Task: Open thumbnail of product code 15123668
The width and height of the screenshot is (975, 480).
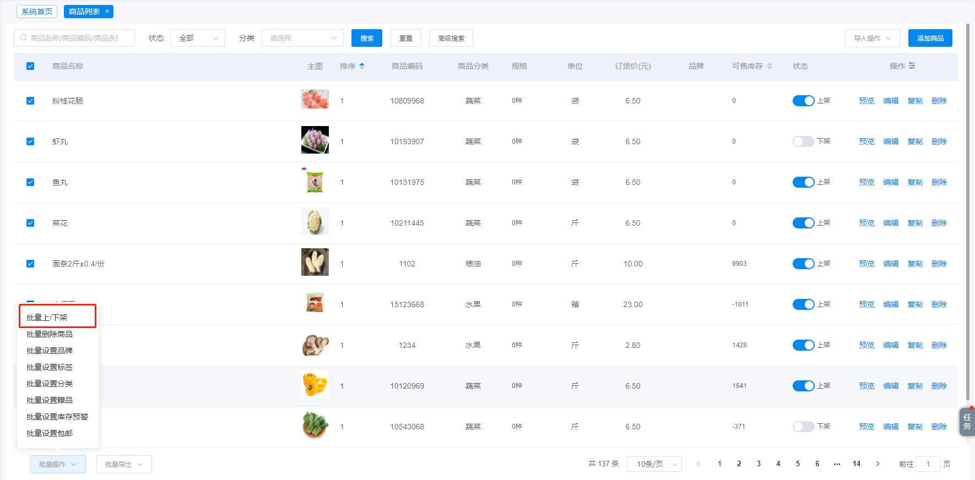Action: tap(315, 303)
